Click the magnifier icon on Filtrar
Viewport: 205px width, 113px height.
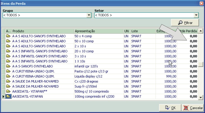(180, 23)
